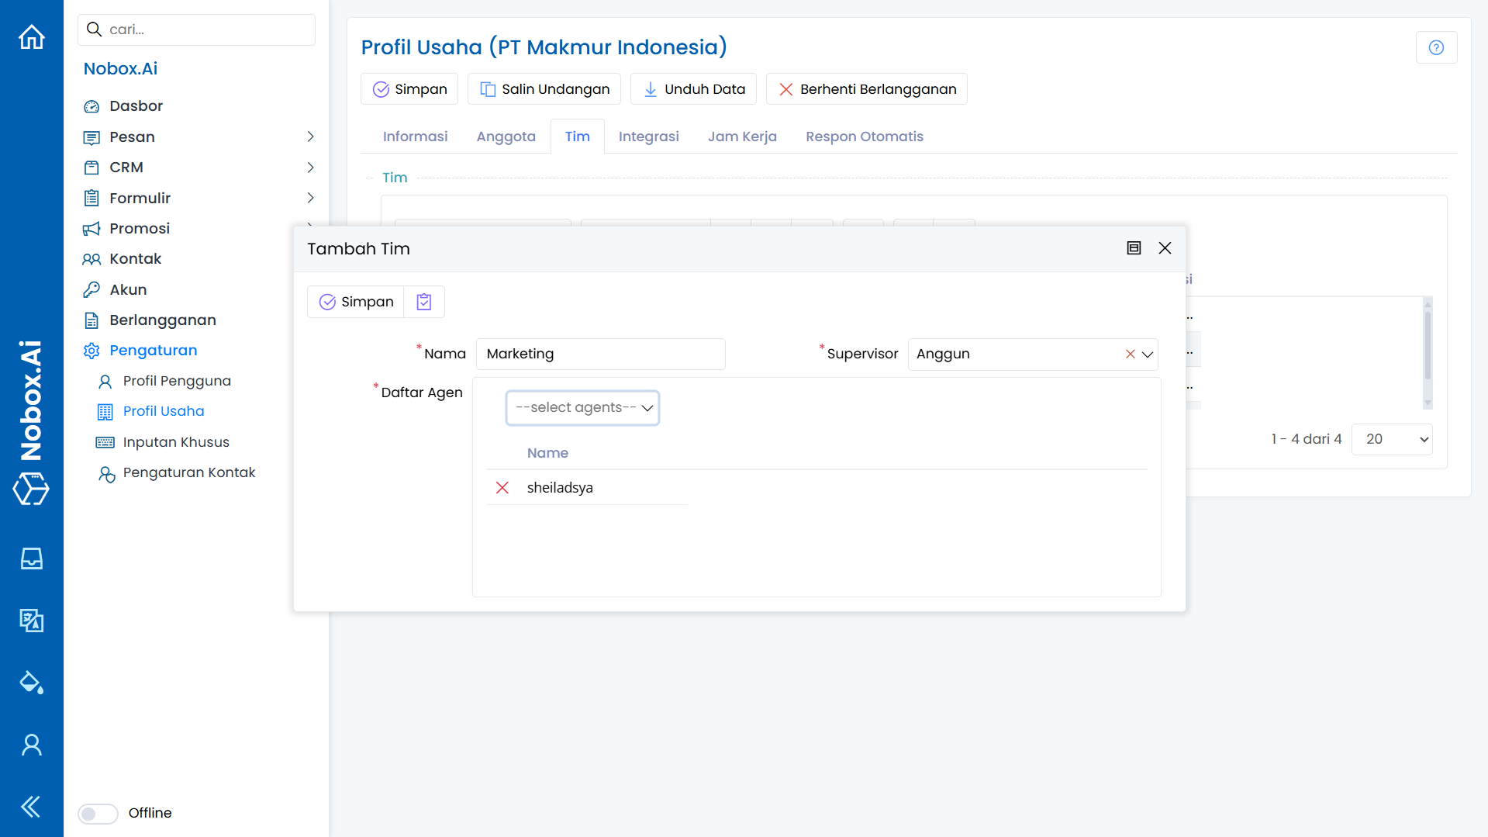Click the help question mark icon
The image size is (1488, 837).
(1436, 47)
